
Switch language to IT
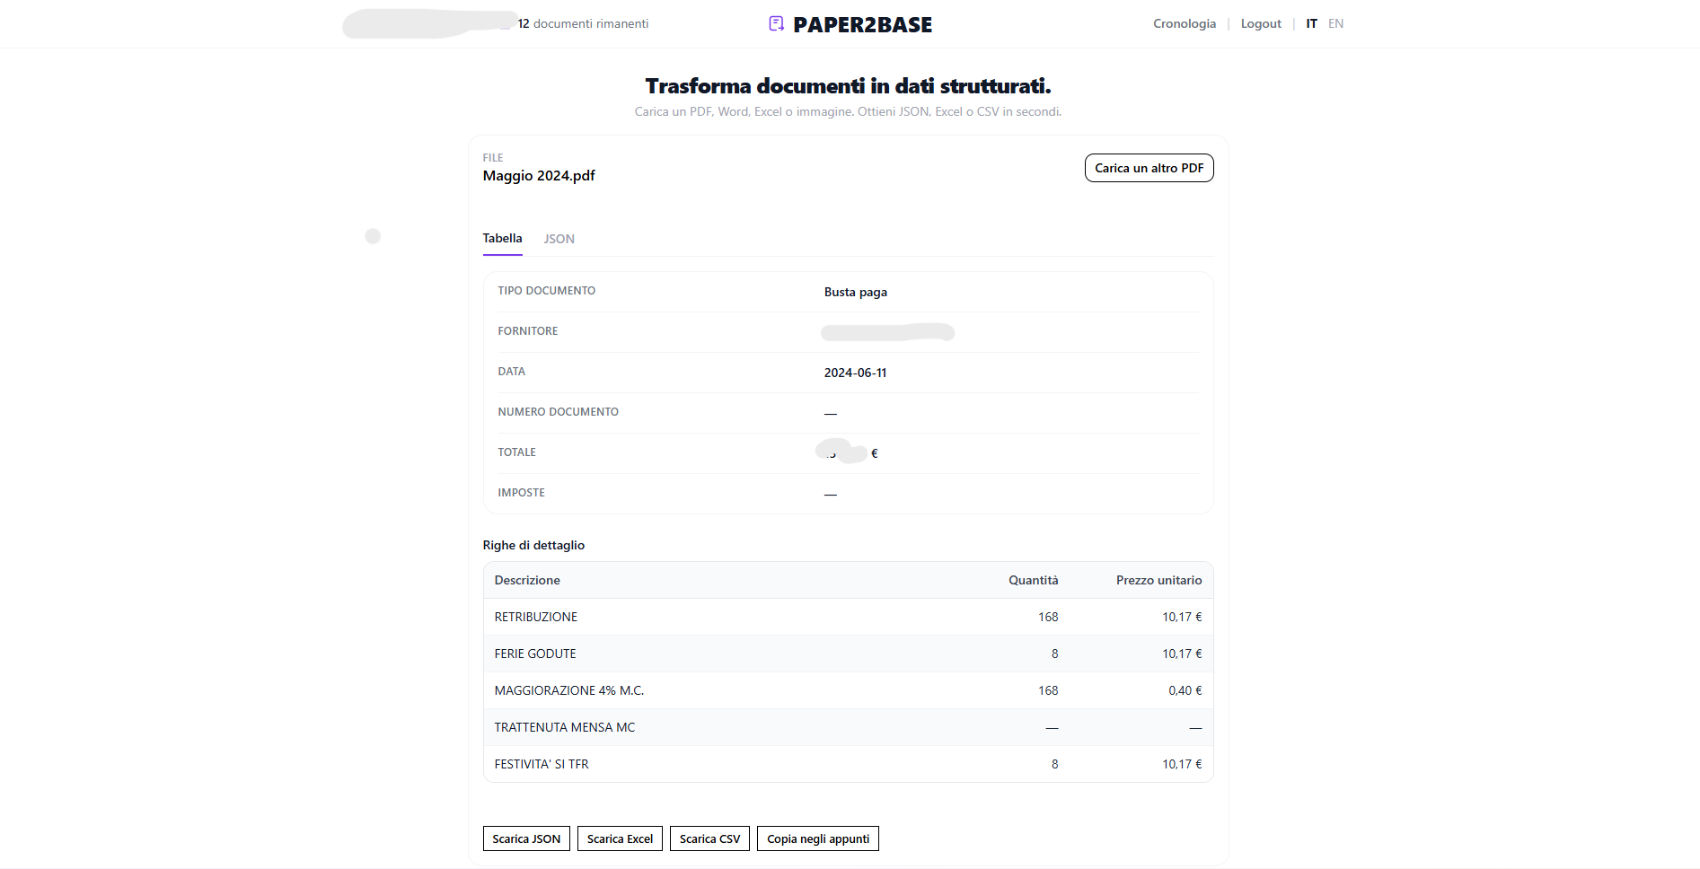click(x=1311, y=24)
